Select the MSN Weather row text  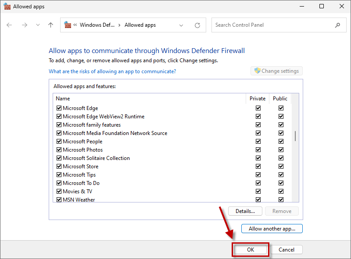pos(79,200)
